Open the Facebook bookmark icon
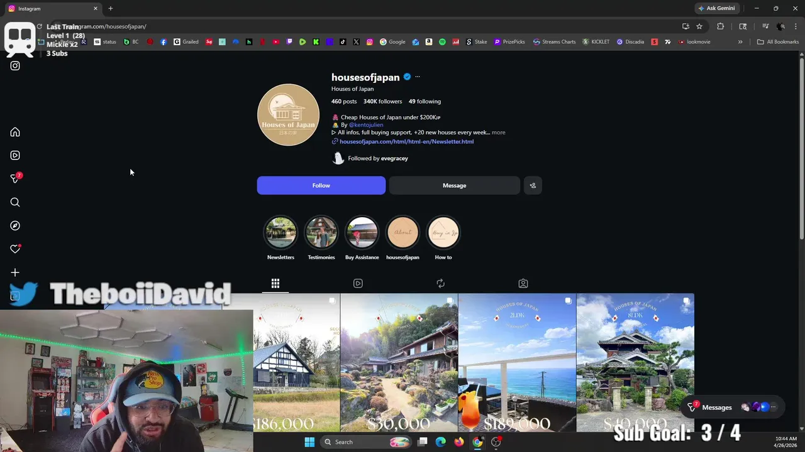Screen dimensions: 805x452 (x=164, y=42)
